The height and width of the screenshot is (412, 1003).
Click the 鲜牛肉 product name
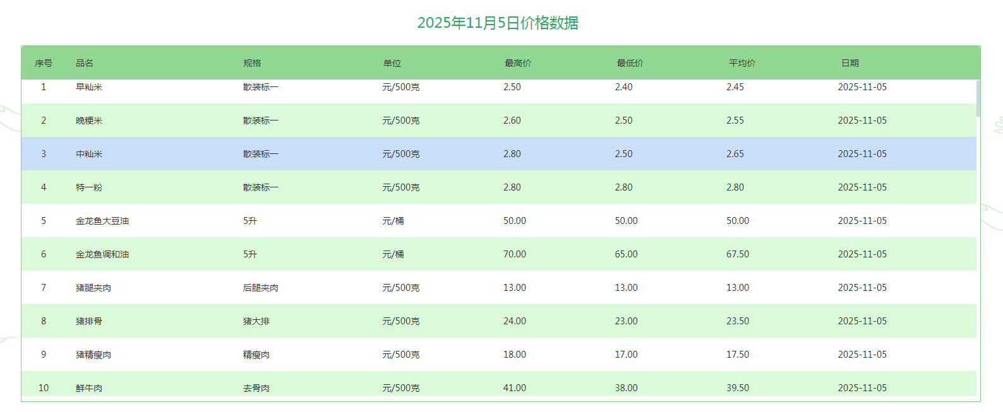(x=89, y=388)
